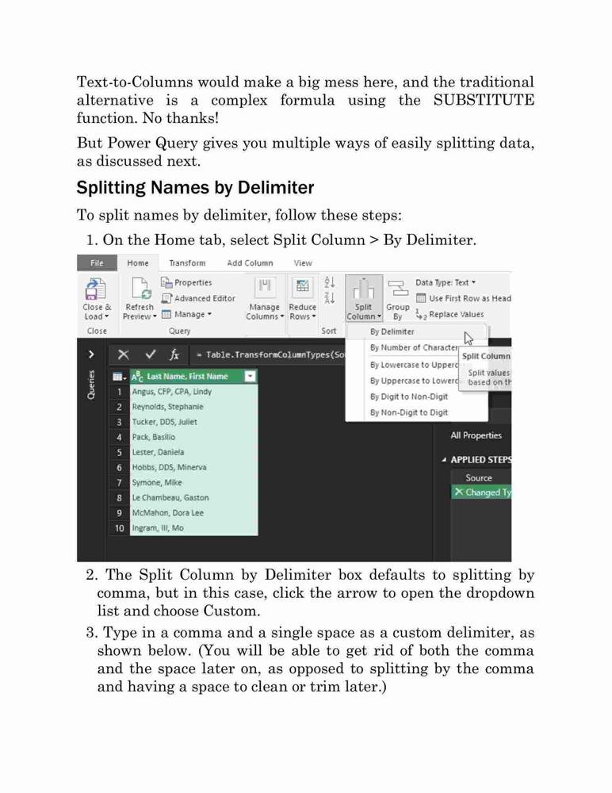Choose By Digit to Non-Digit

[417, 397]
